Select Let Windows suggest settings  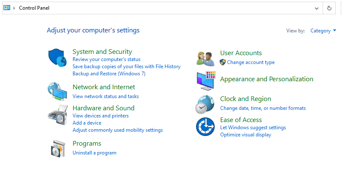[253, 128]
